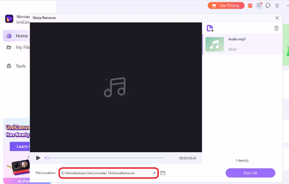
Task: Expand the File Location dropdown arrow
Action: (154, 173)
